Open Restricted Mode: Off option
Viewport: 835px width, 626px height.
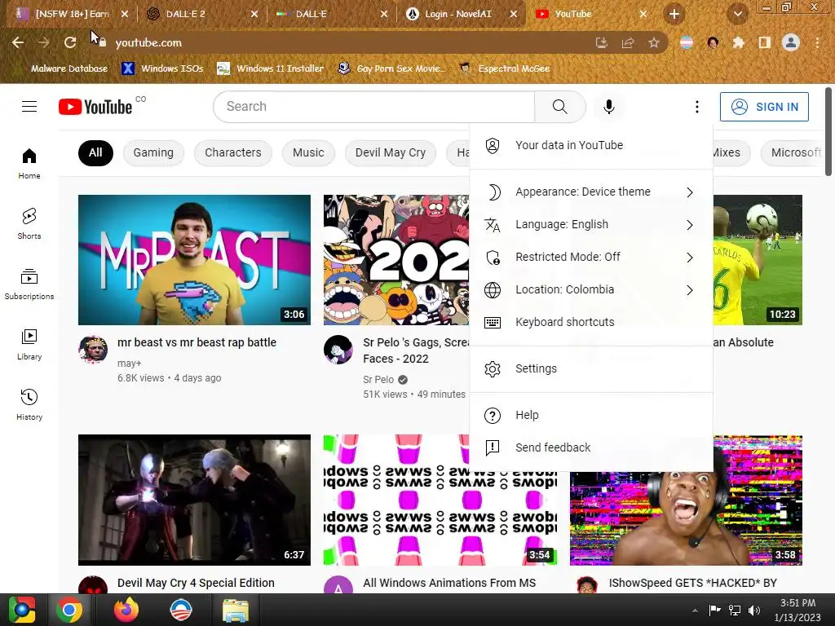(x=591, y=257)
